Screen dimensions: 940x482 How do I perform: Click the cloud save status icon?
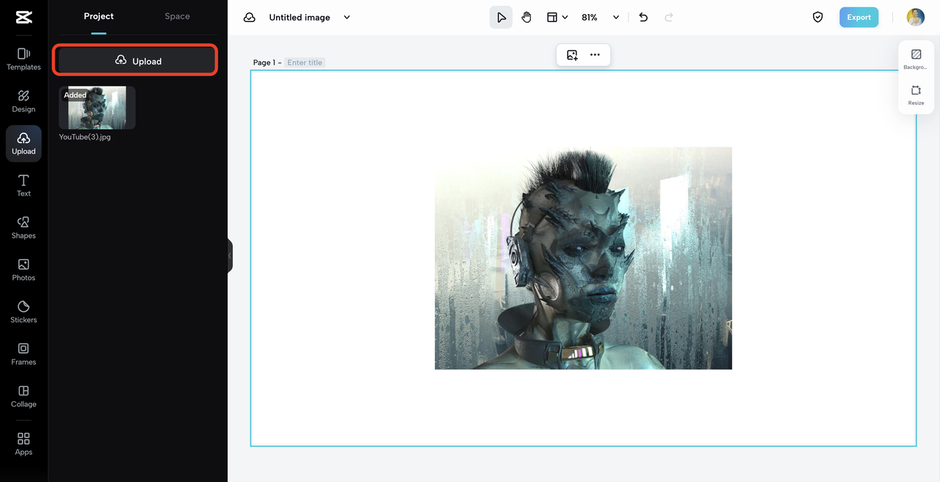(x=250, y=17)
